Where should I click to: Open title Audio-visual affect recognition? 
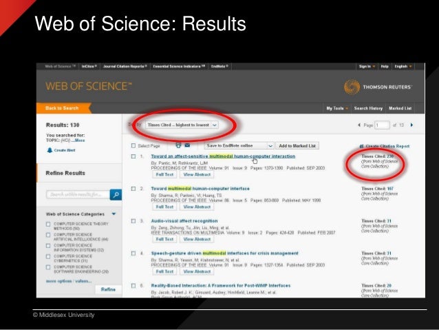coord(184,221)
